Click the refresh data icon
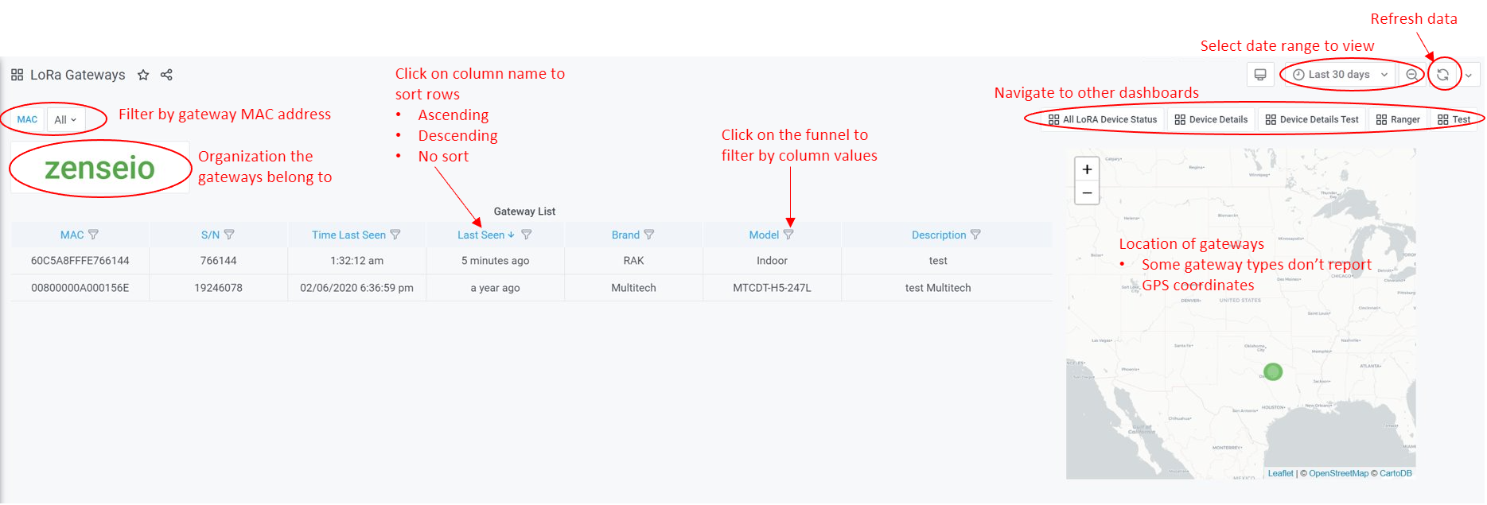Screen dimensions: 1487x505 [1442, 75]
